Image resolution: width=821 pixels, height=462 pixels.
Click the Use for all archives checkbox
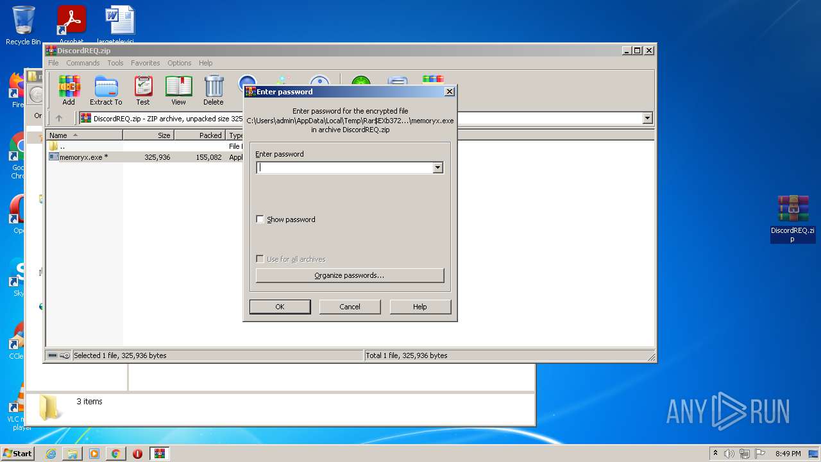click(260, 259)
